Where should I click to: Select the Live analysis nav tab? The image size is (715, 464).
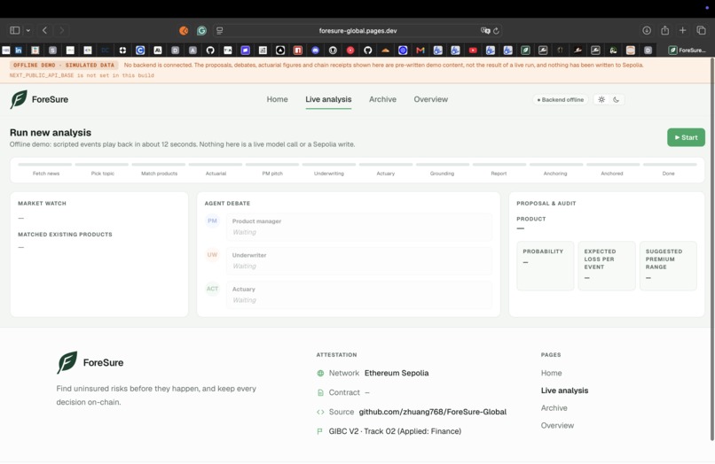pos(328,99)
